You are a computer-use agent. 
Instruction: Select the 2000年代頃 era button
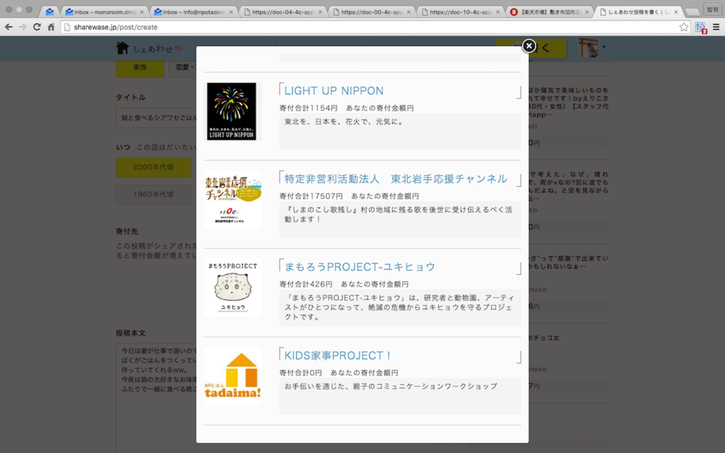pos(153,167)
